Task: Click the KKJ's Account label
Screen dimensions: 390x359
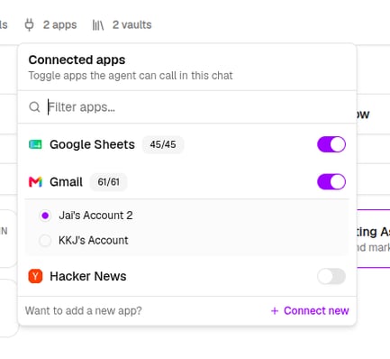Action: 94,240
